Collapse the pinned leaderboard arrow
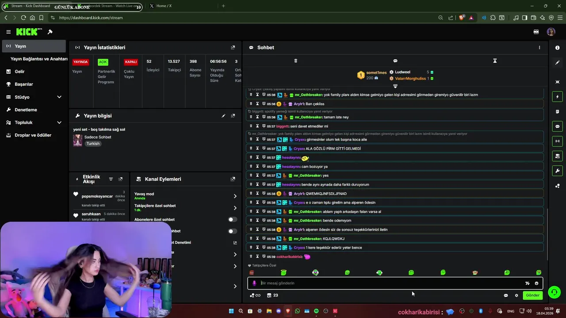Viewport: 566px width, 318px height. click(x=395, y=86)
